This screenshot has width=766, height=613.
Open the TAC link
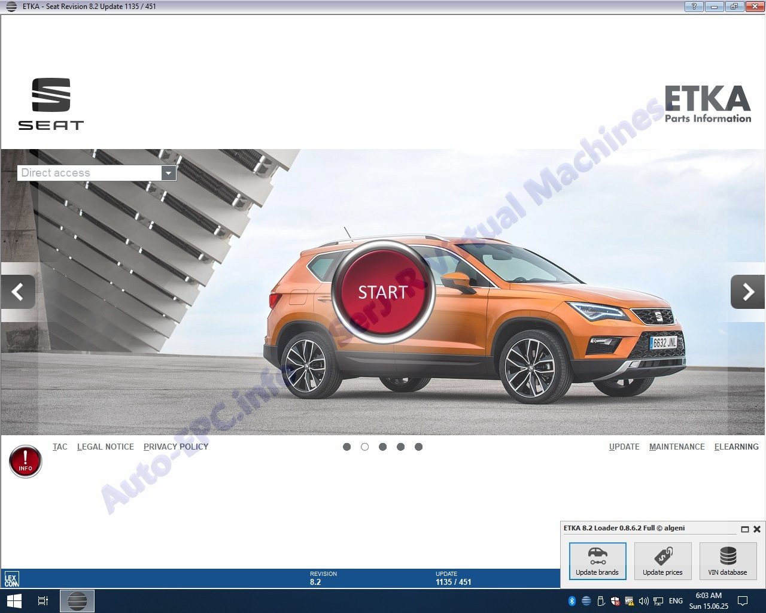[x=60, y=447]
